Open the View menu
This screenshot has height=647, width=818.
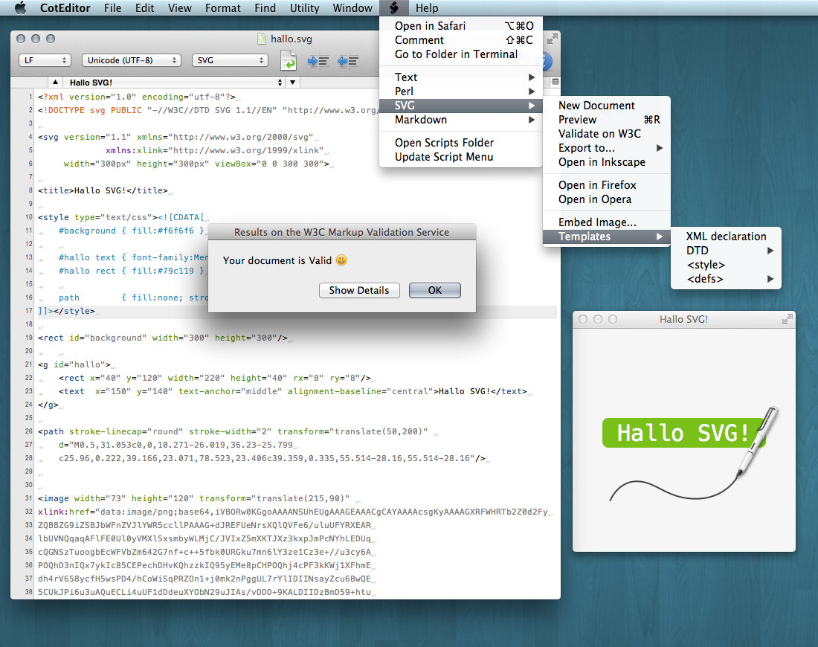[180, 8]
